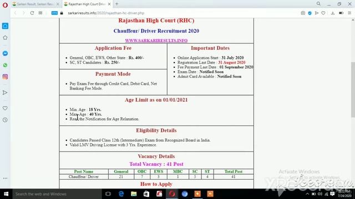This screenshot has width=355, height=199.
Task: Click the Chauffeur/ Driver Recruitment 2020 heading
Action: pyautogui.click(x=156, y=31)
